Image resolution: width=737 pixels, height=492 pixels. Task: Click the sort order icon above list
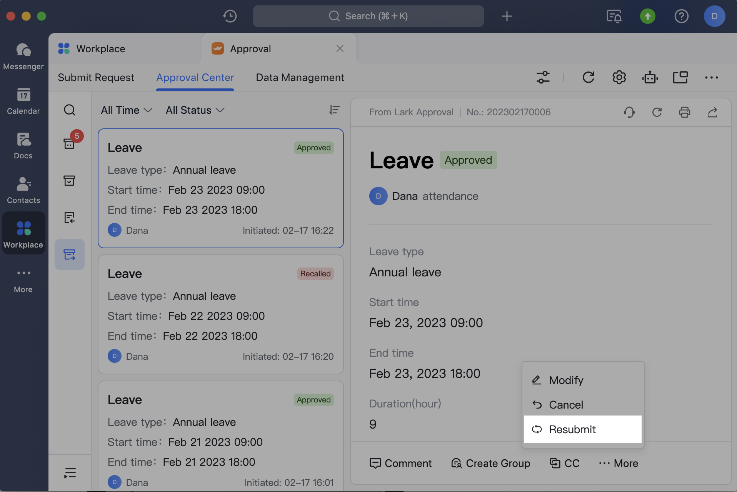(x=334, y=110)
